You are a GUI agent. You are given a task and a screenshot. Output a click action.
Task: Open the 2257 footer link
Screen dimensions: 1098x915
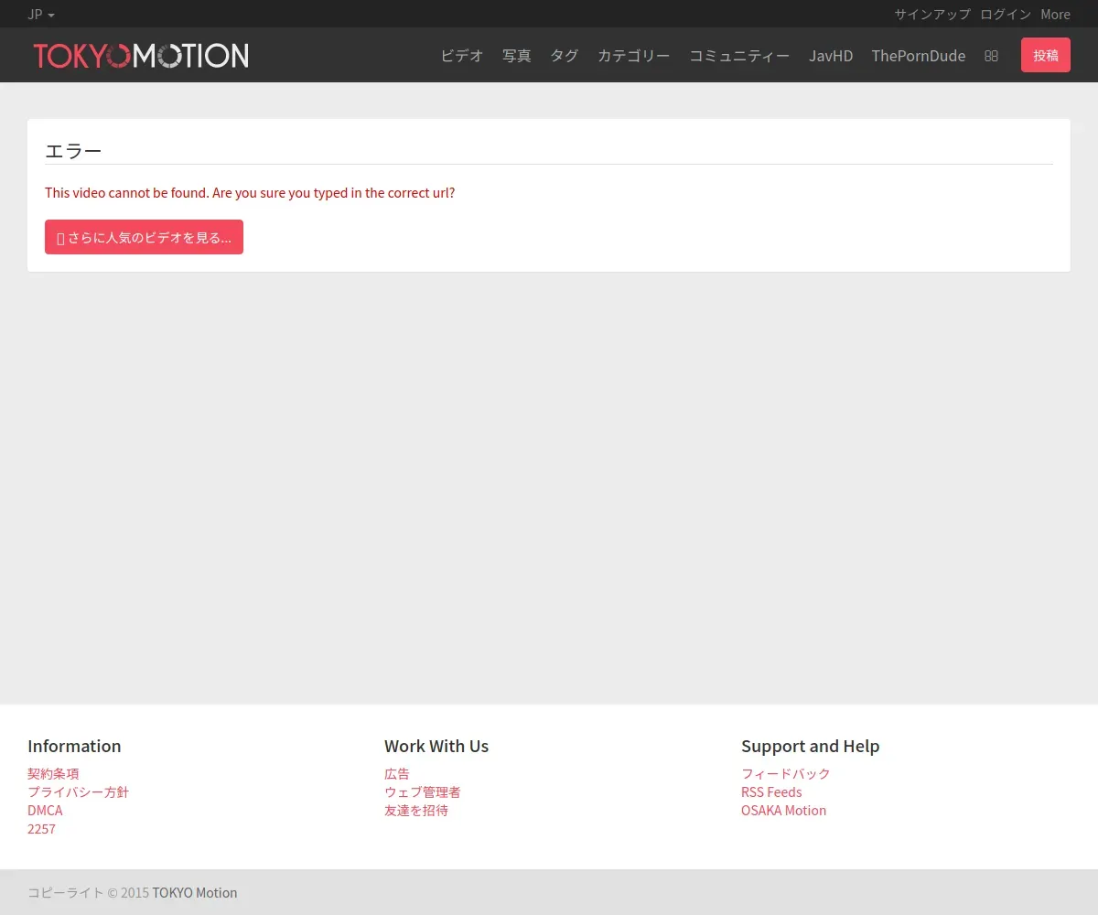41,828
